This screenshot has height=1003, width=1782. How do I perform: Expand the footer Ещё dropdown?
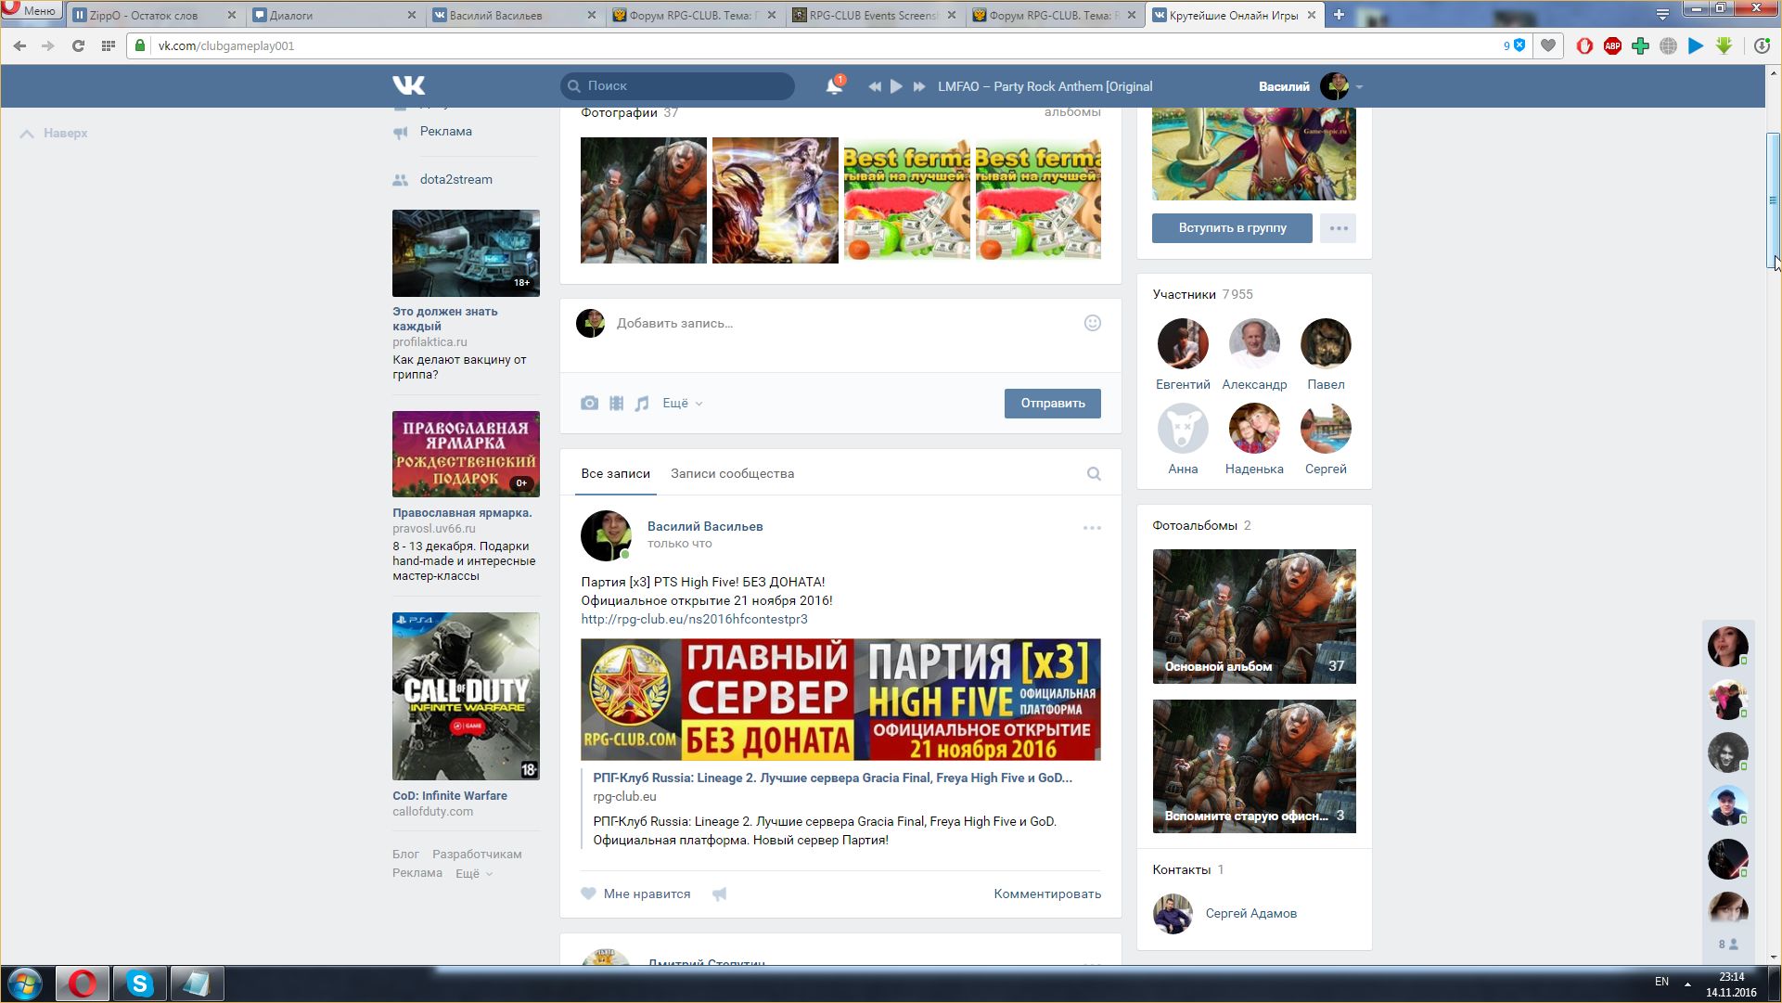473,873
